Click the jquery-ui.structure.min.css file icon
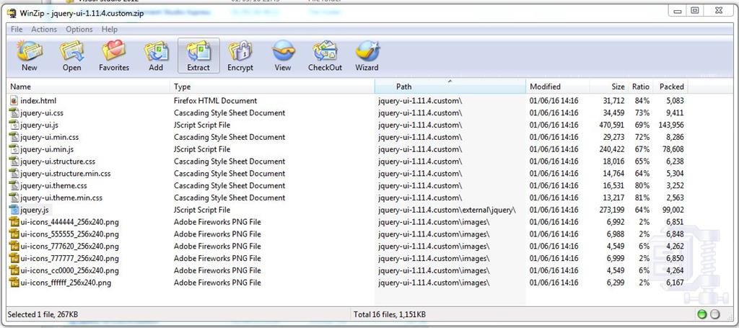Viewport: 739px width, 328px height. [x=14, y=174]
